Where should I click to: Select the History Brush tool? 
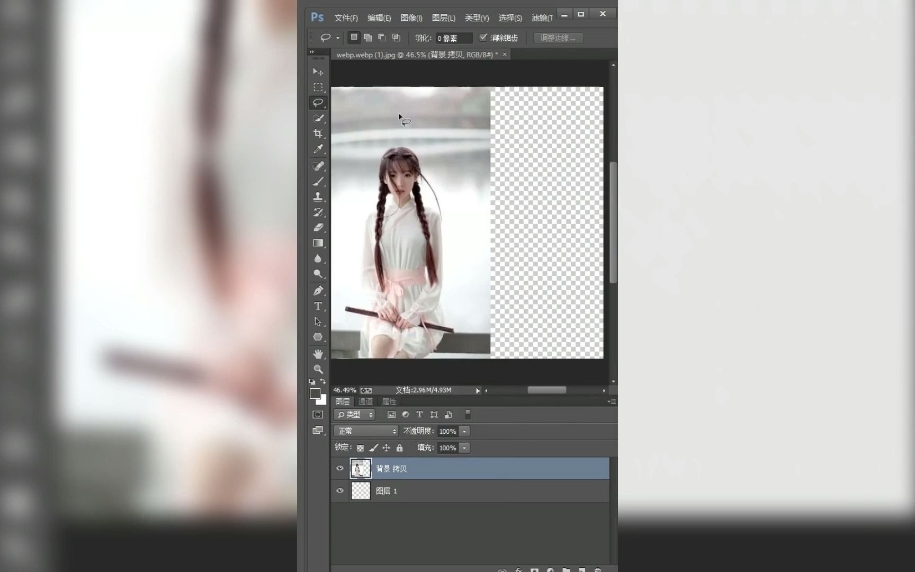[318, 212]
